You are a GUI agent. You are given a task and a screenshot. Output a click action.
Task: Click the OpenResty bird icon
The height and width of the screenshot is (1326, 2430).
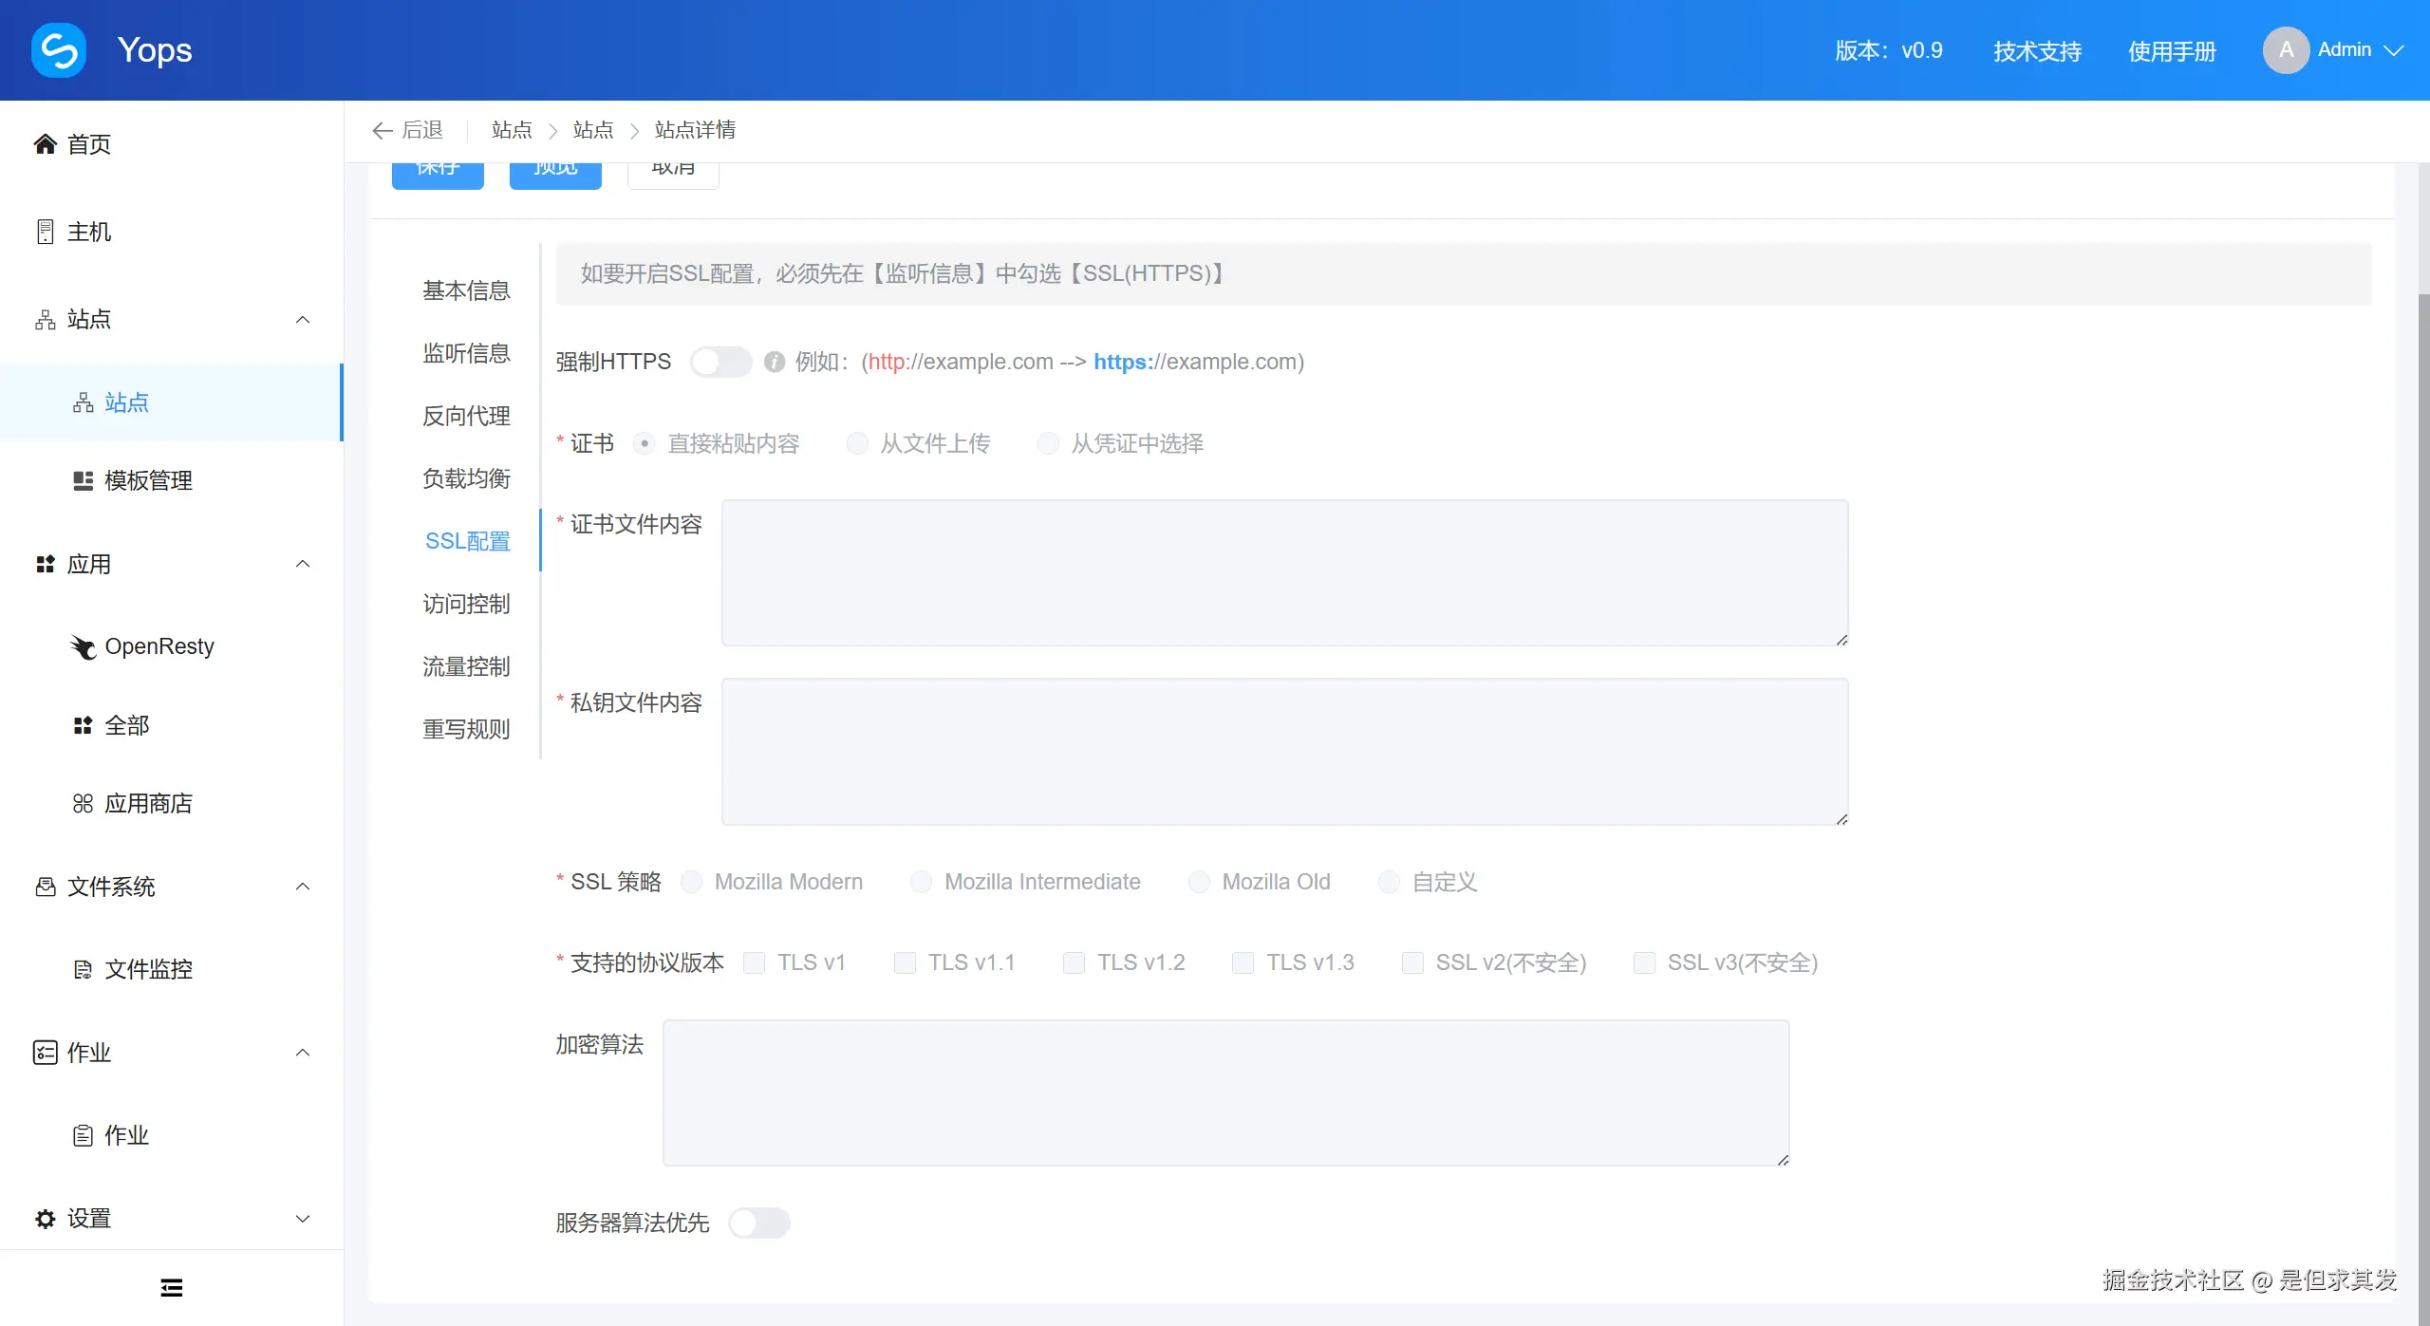(x=84, y=647)
